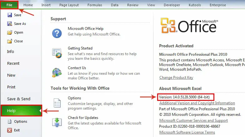Click the 'Product Activated' heading
Viewport: 245px width, 137px height.
[176, 46]
